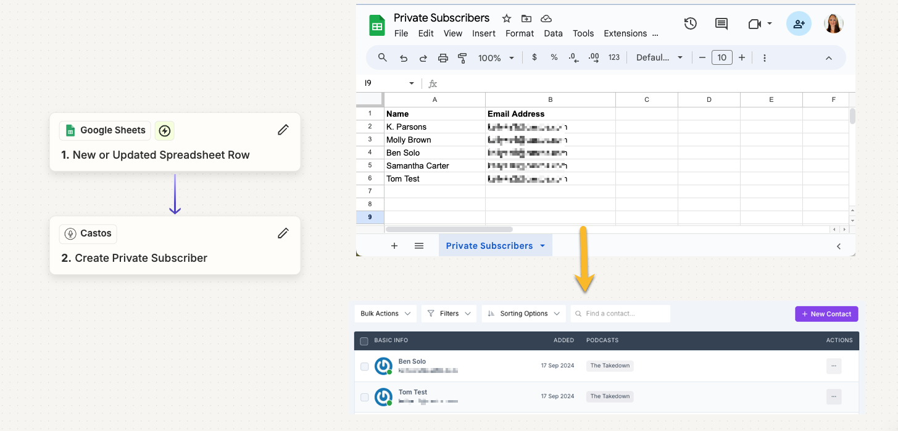This screenshot has height=431, width=898.
Task: Open the Edit menu
Action: [426, 33]
